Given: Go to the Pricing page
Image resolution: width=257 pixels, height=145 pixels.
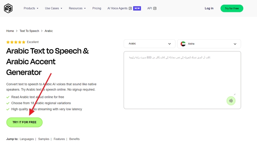Looking at the screenshot, I should pyautogui.click(x=97, y=8).
